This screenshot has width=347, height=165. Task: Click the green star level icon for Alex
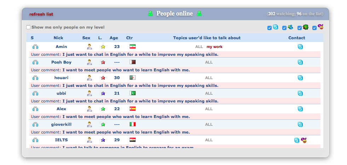(x=103, y=109)
